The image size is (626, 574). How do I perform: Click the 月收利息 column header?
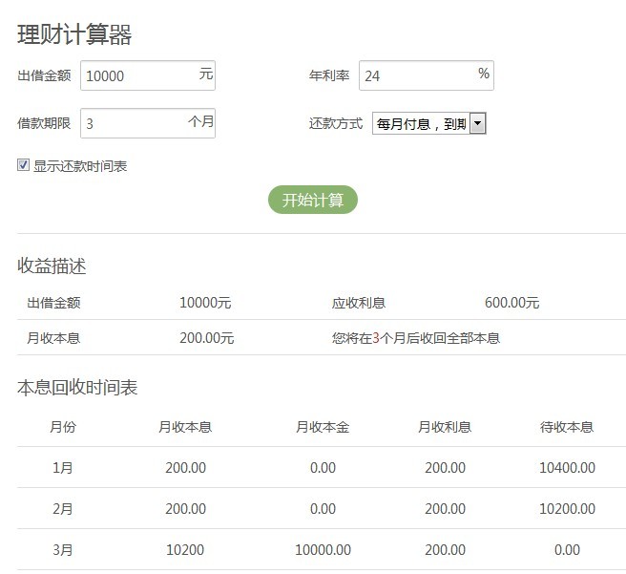pos(445,427)
